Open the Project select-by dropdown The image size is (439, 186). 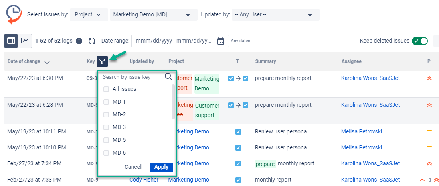(89, 14)
